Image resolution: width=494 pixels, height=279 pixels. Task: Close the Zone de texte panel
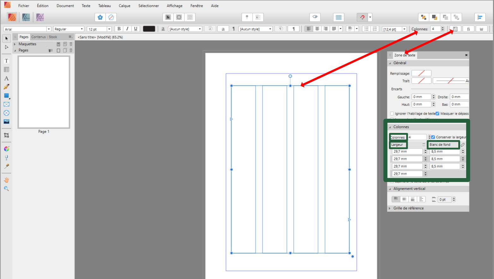coord(466,55)
